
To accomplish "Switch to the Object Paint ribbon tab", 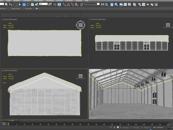I will 15,9.
